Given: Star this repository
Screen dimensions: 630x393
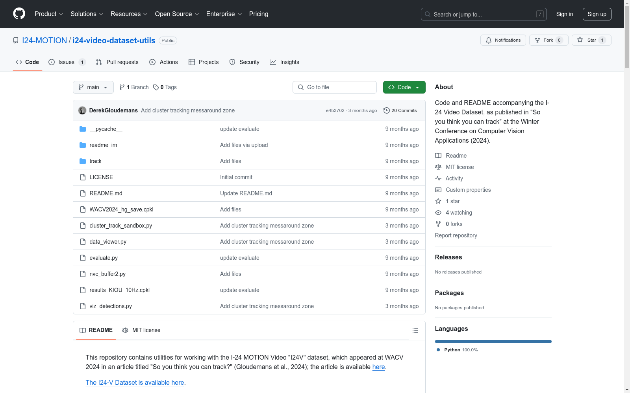Looking at the screenshot, I should pyautogui.click(x=591, y=40).
